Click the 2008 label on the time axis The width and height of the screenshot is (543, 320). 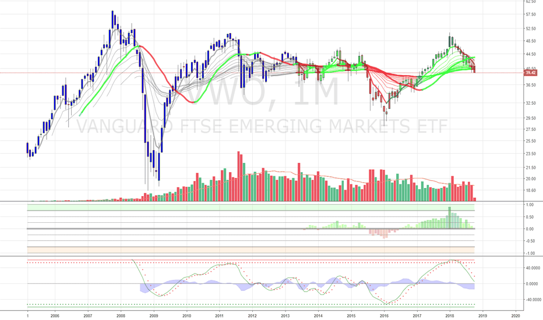coord(121,315)
